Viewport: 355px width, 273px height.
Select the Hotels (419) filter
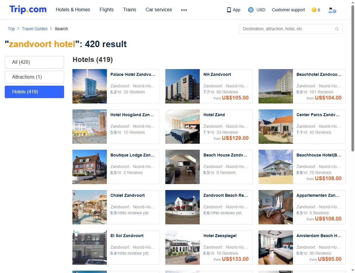pyautogui.click(x=34, y=92)
